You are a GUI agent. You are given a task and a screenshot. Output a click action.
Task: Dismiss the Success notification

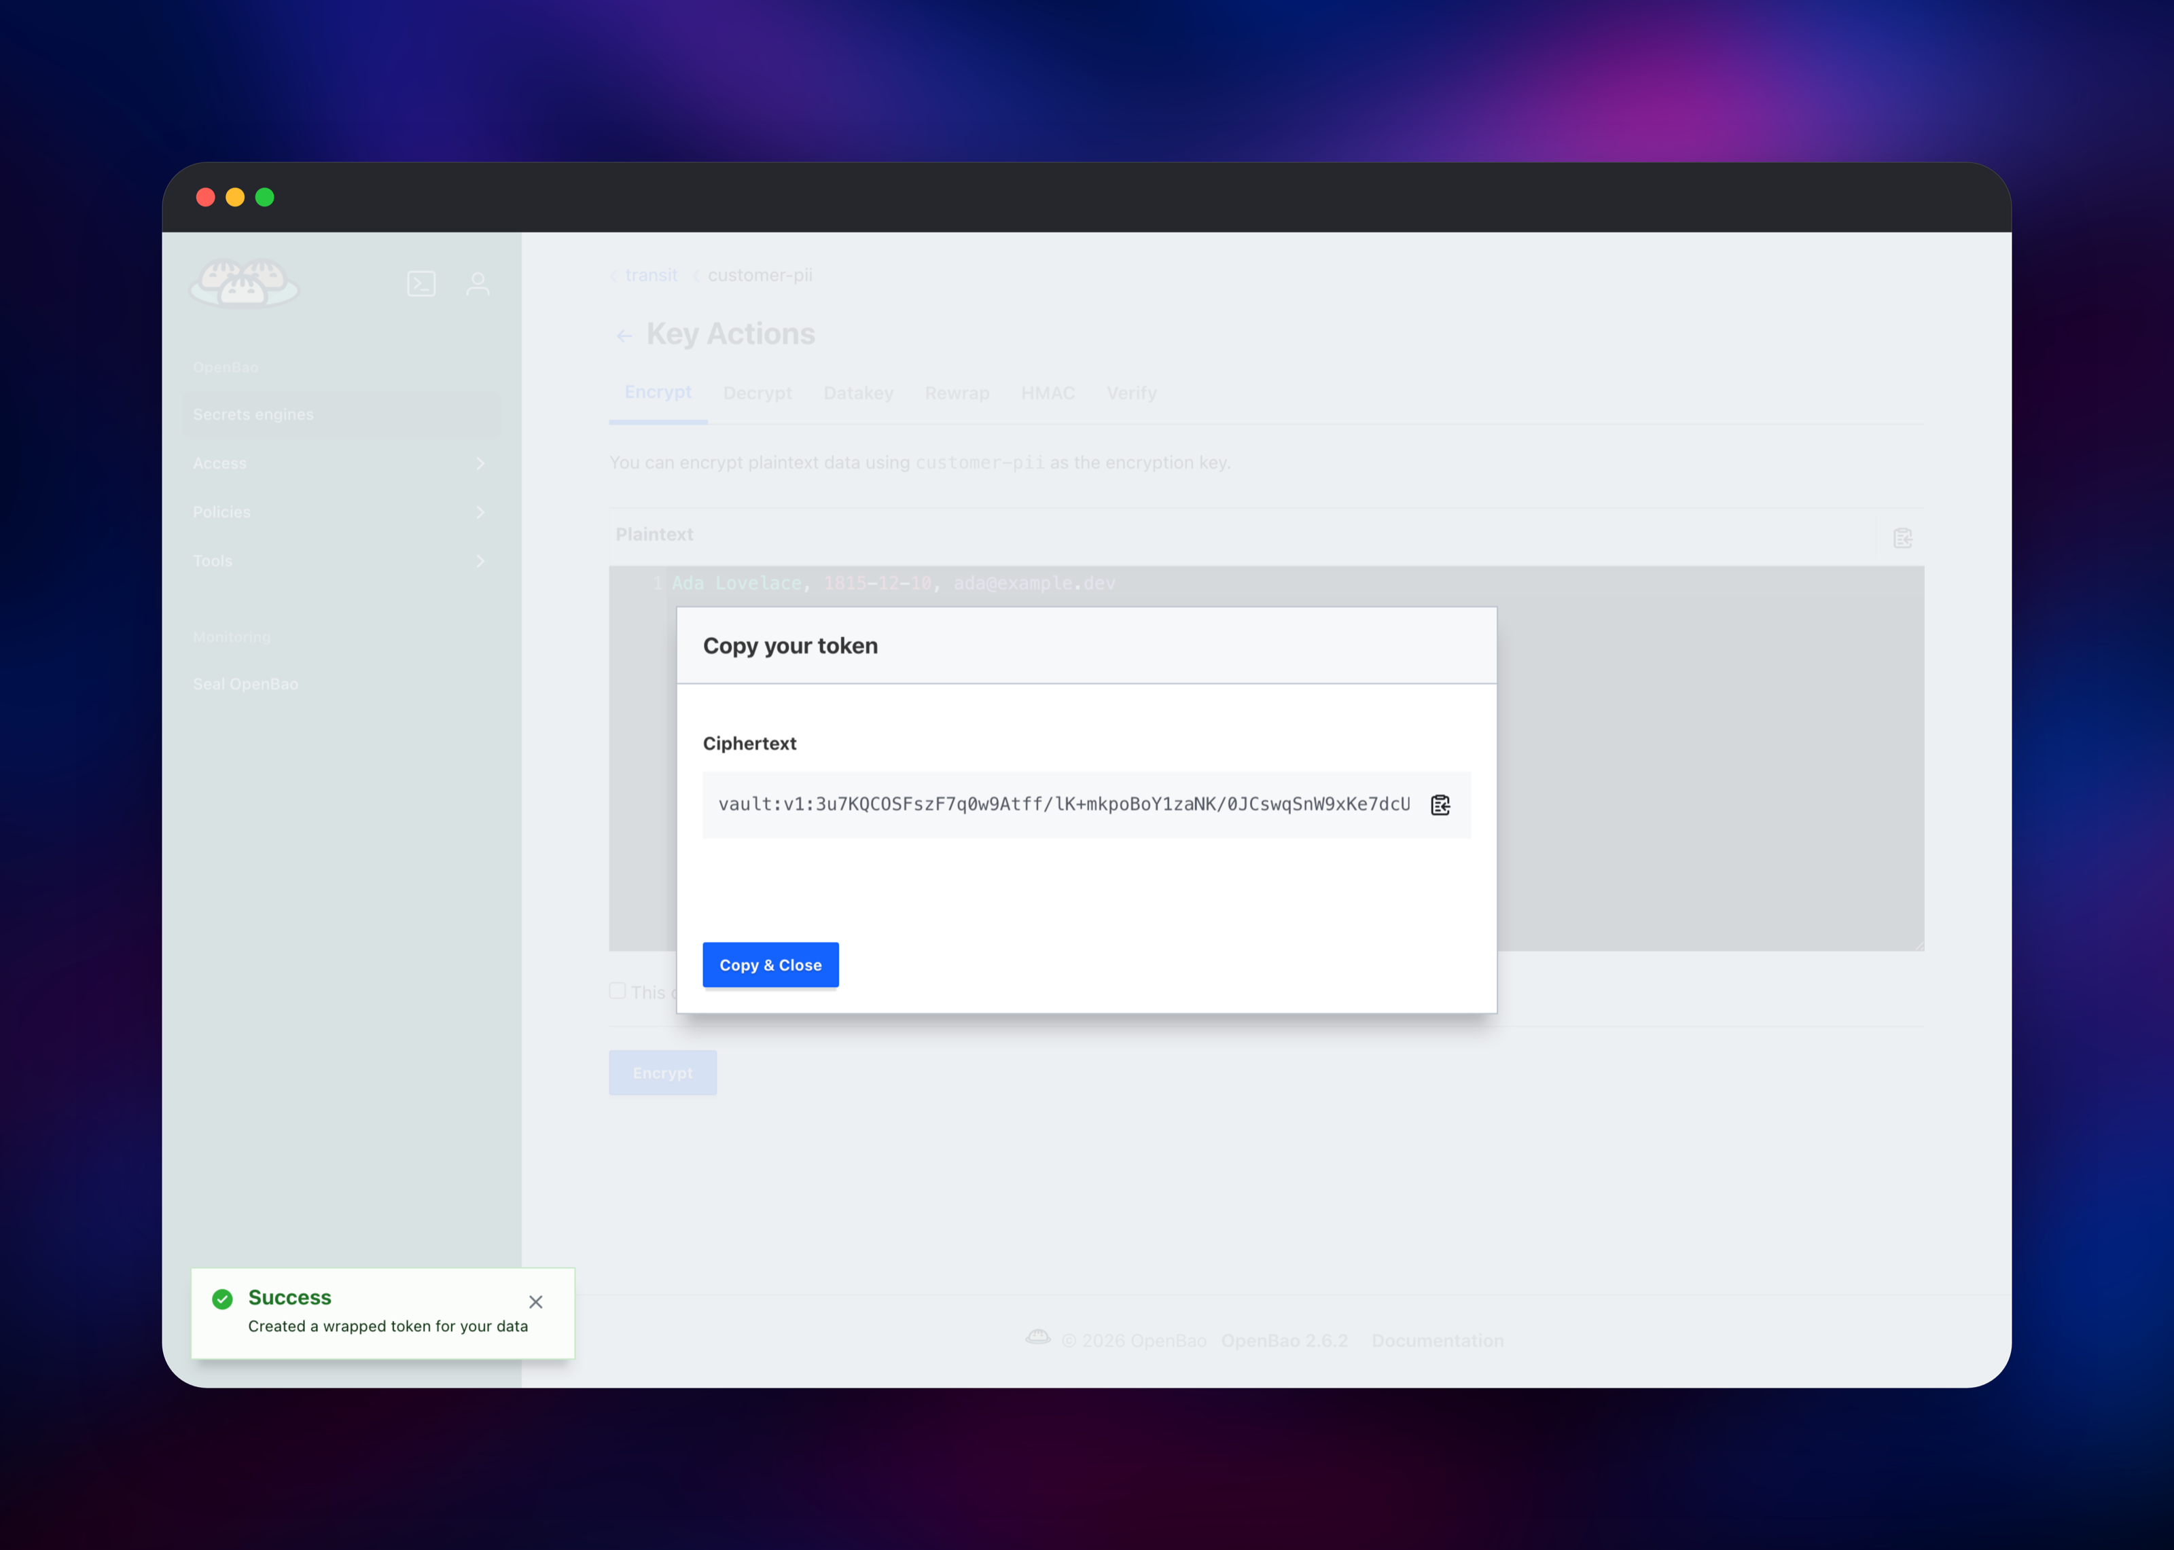[x=535, y=1302]
